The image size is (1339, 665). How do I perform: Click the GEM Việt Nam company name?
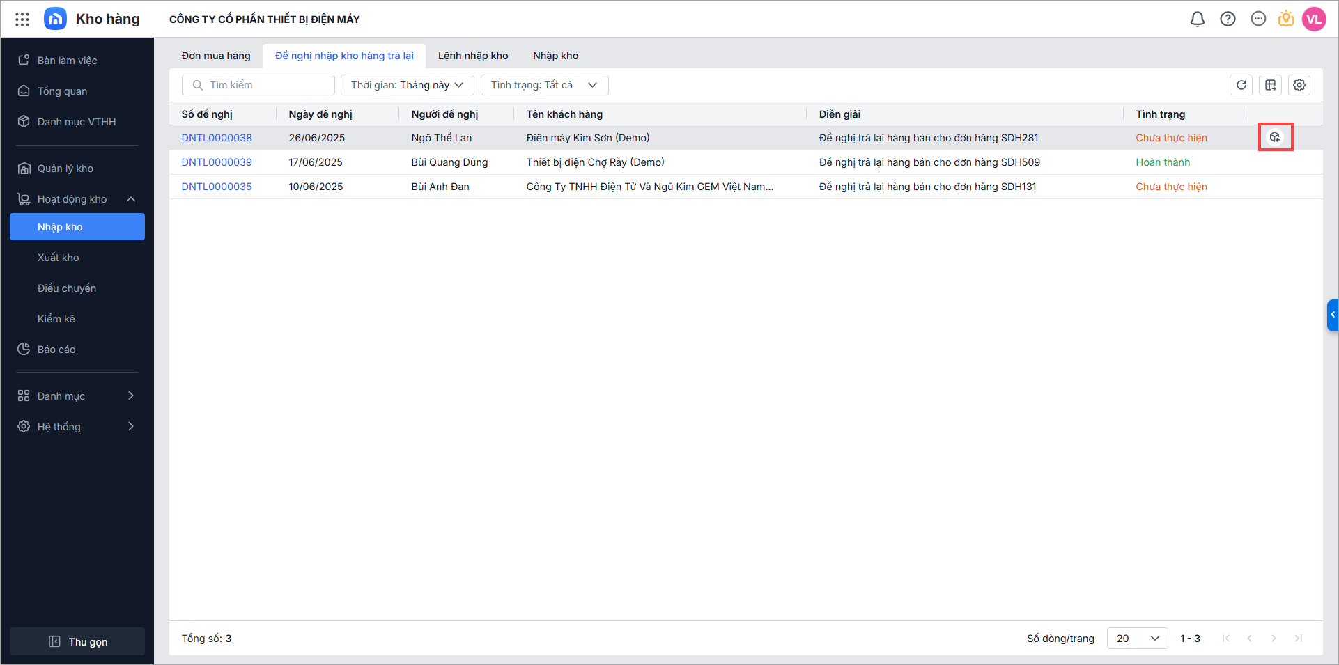pos(650,187)
